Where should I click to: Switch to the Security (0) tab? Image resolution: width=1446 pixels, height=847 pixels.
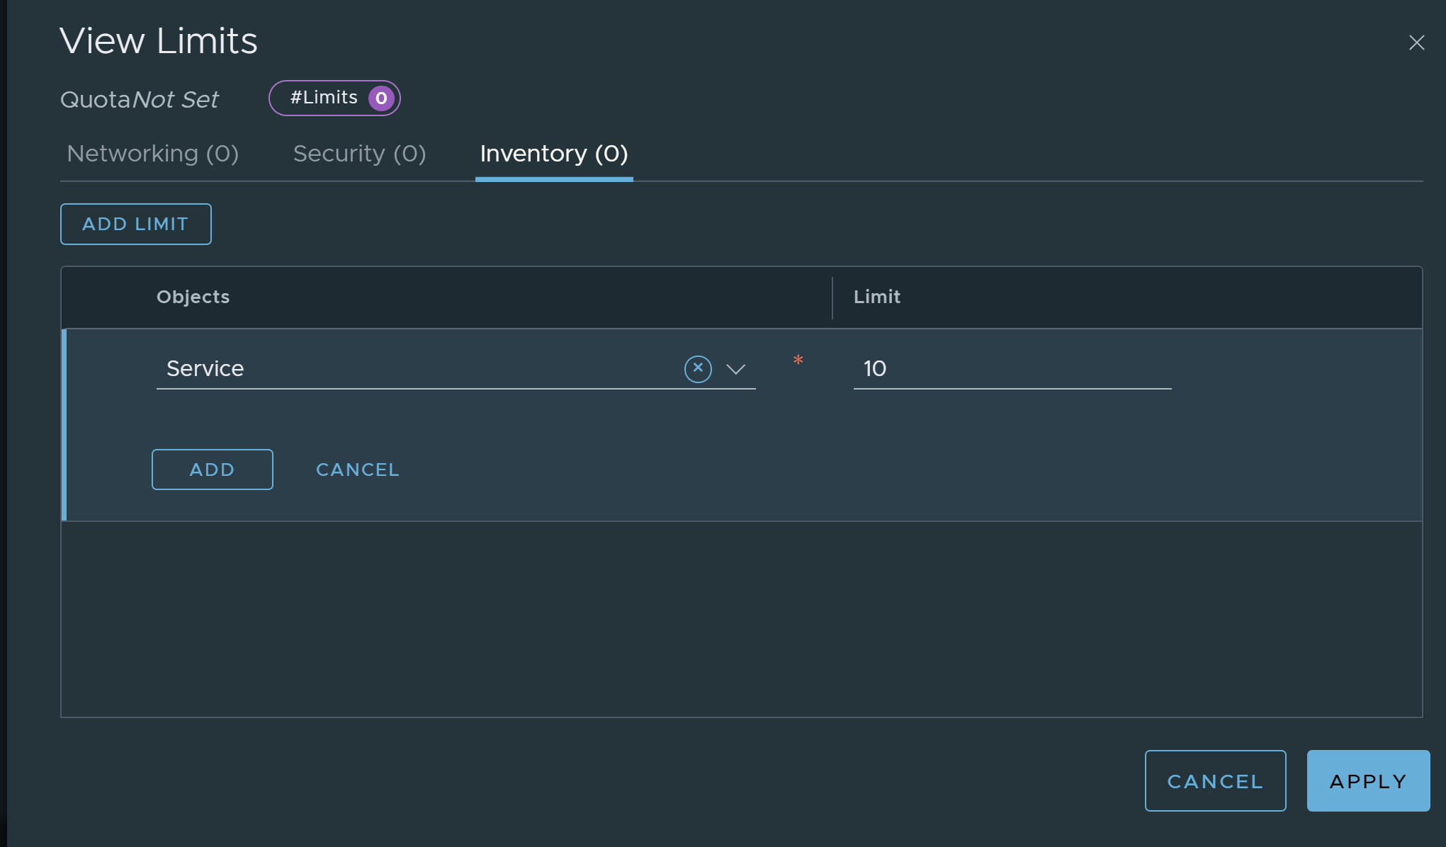pos(359,154)
